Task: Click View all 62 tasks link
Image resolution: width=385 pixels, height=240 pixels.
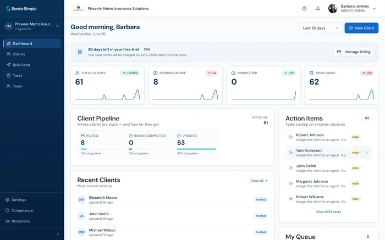Action: pos(328,212)
